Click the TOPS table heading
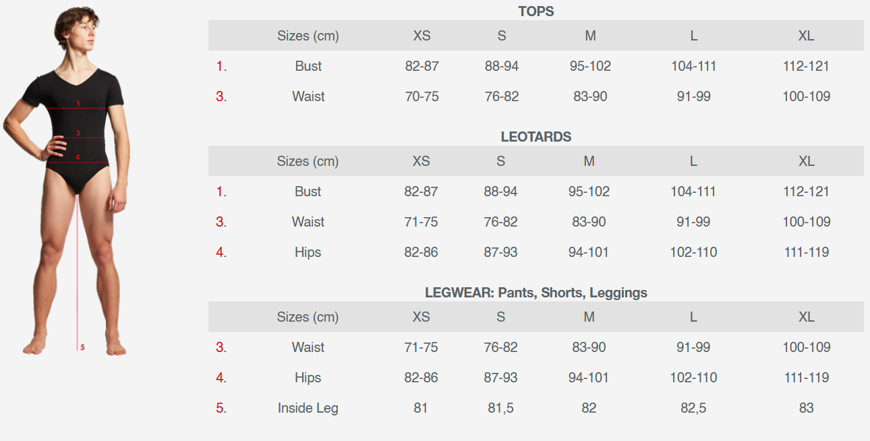 tap(535, 11)
